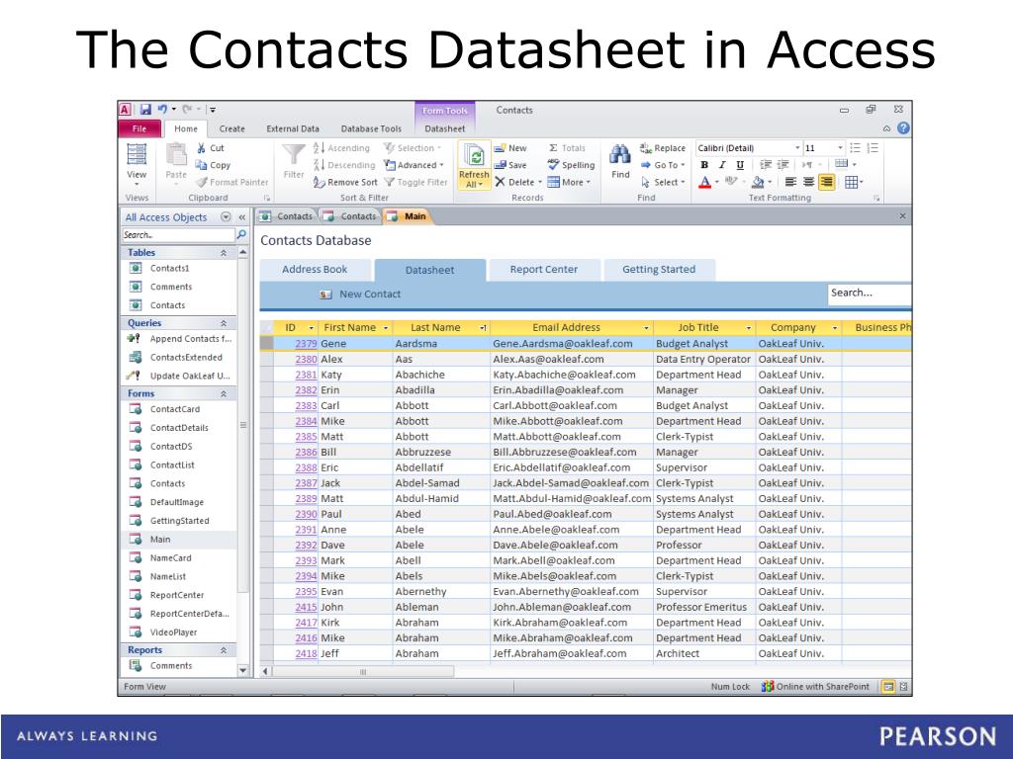Open the font color picker

708,183
